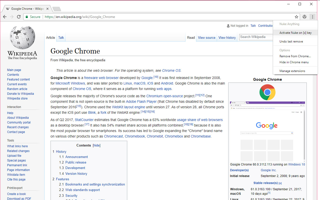Open Recent changes in the sidebar
The image size is (320, 200).
[18, 127]
